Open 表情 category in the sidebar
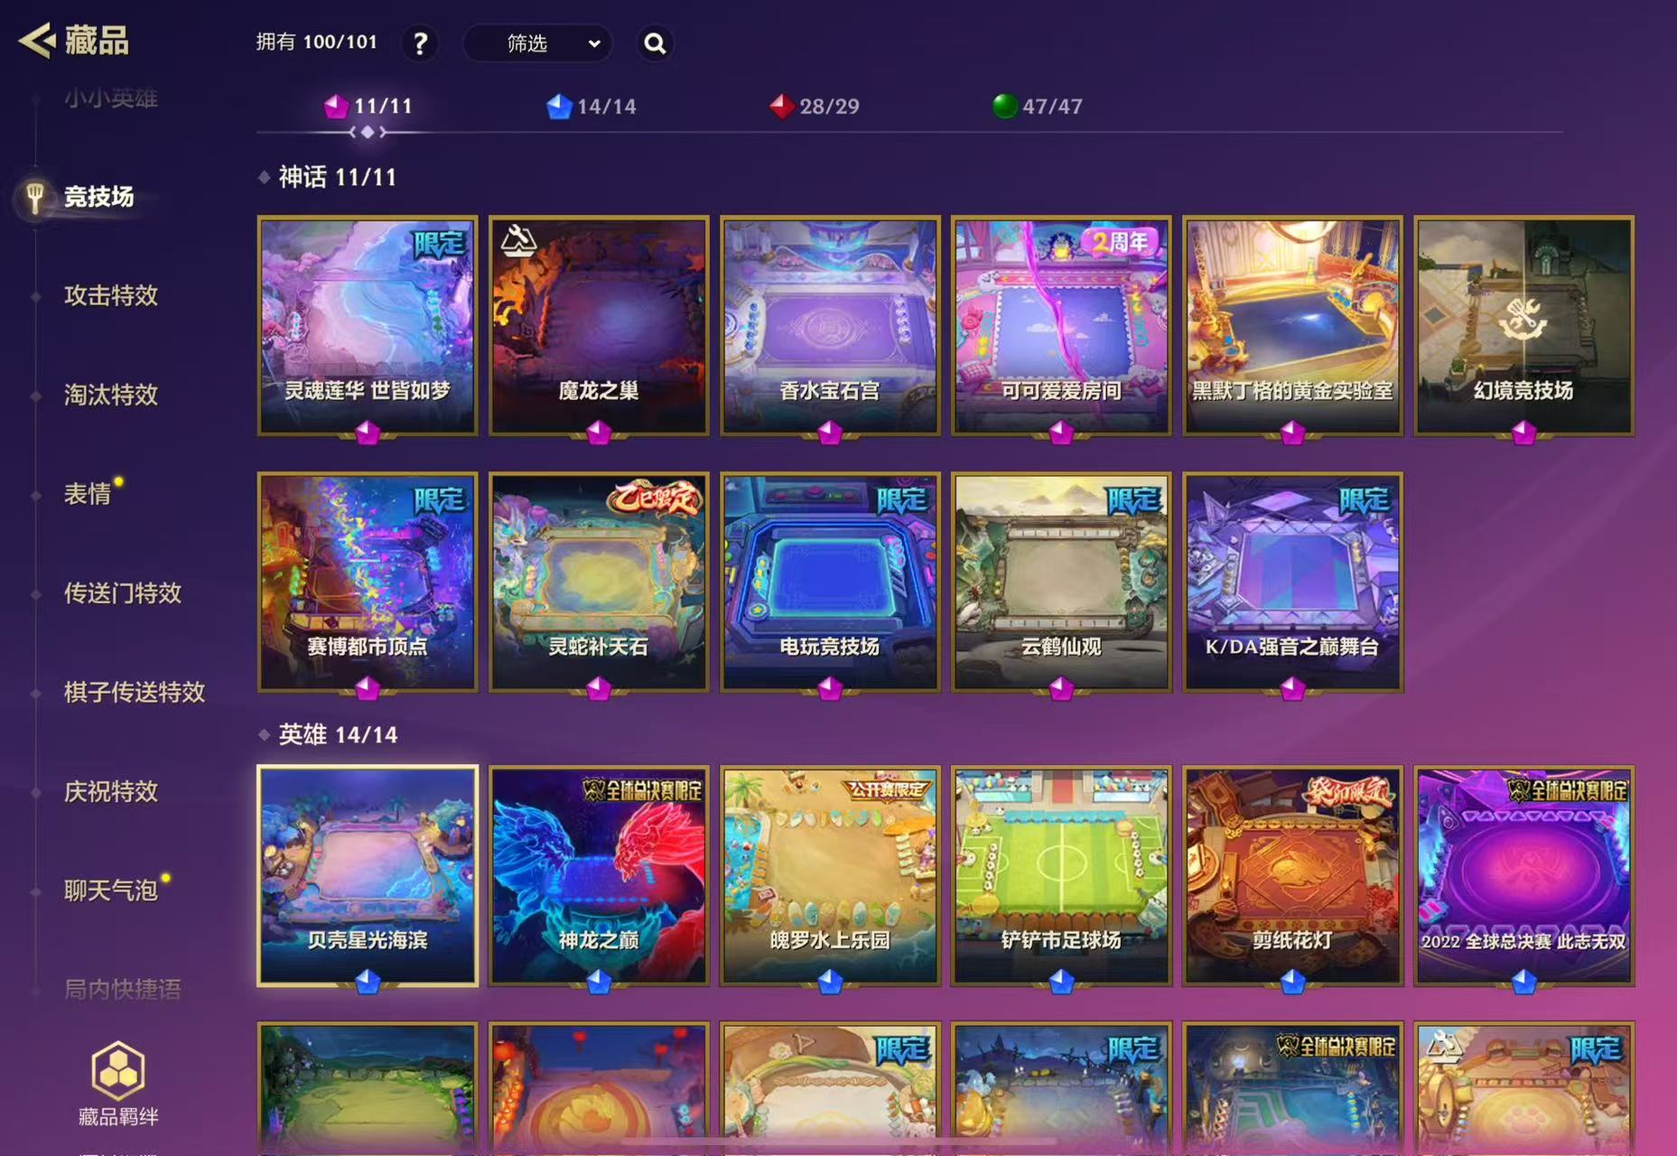This screenshot has width=1677, height=1156. click(88, 494)
